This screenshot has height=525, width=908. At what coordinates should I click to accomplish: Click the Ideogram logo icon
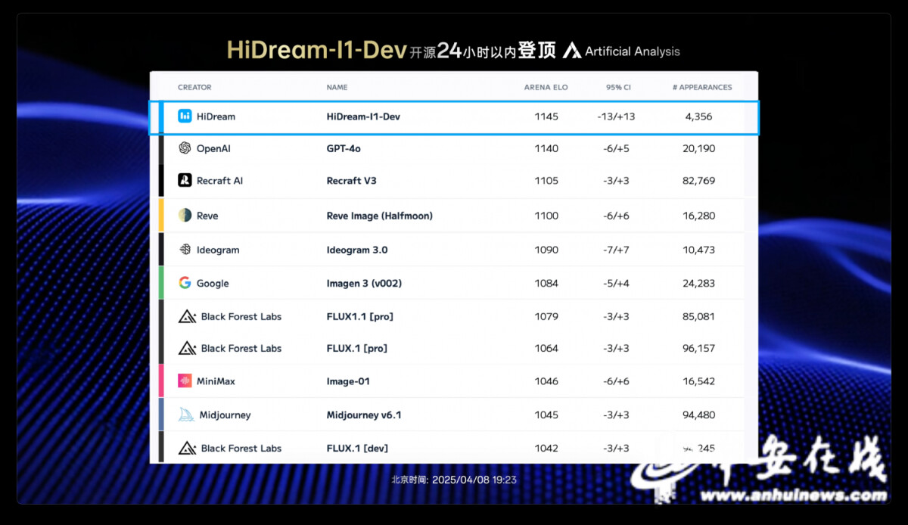click(x=185, y=250)
